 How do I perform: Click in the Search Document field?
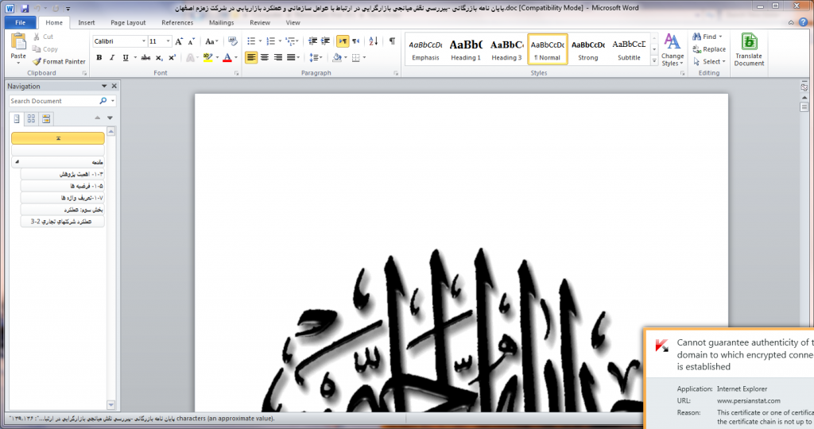53,101
